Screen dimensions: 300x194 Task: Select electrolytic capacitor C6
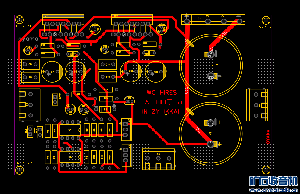(x=75, y=72)
